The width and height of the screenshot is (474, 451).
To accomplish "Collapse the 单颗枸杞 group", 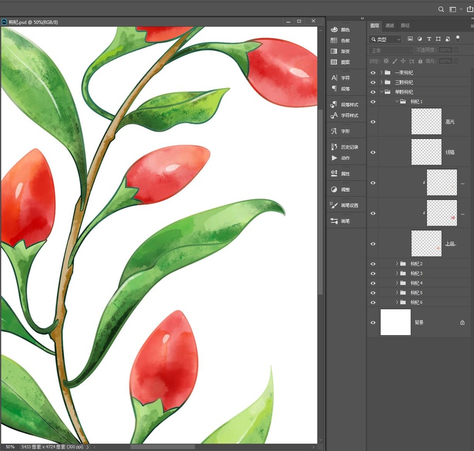I will tap(381, 92).
